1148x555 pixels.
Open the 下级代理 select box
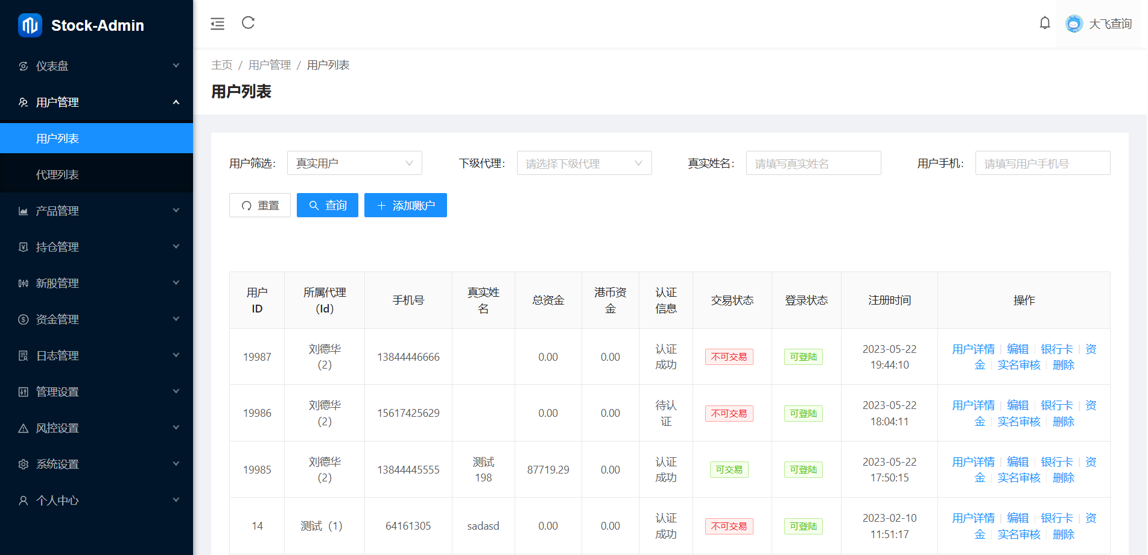pos(584,163)
